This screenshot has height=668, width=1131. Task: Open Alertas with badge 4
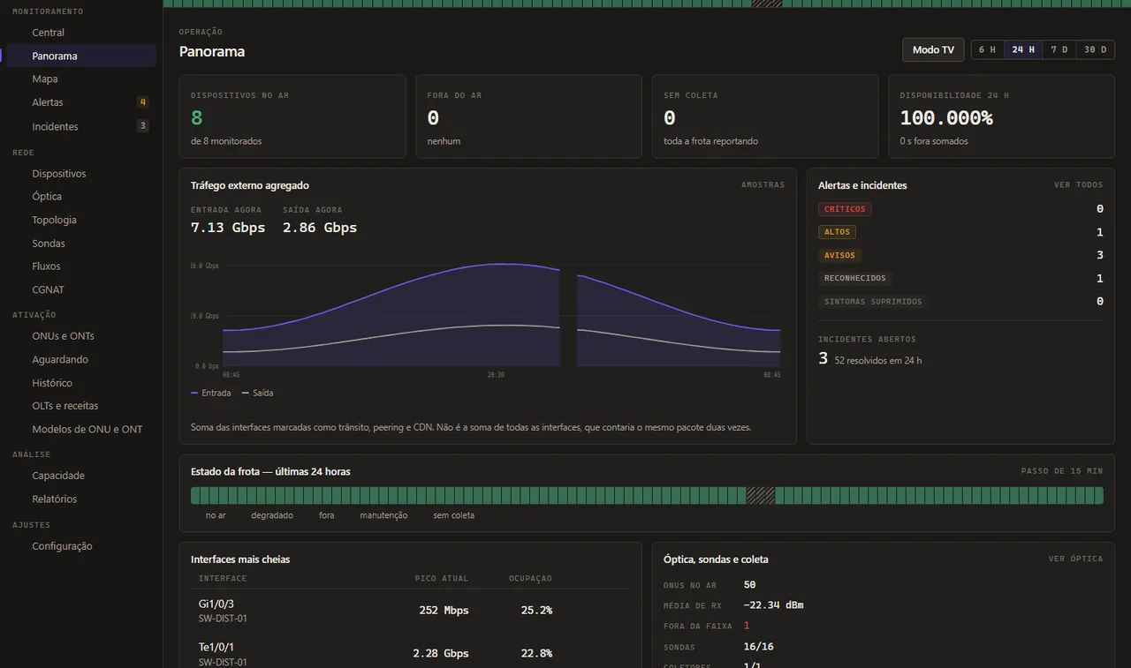tap(81, 102)
